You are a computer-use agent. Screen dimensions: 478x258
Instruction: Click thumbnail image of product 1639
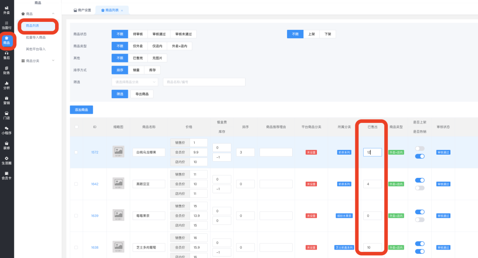119,215
